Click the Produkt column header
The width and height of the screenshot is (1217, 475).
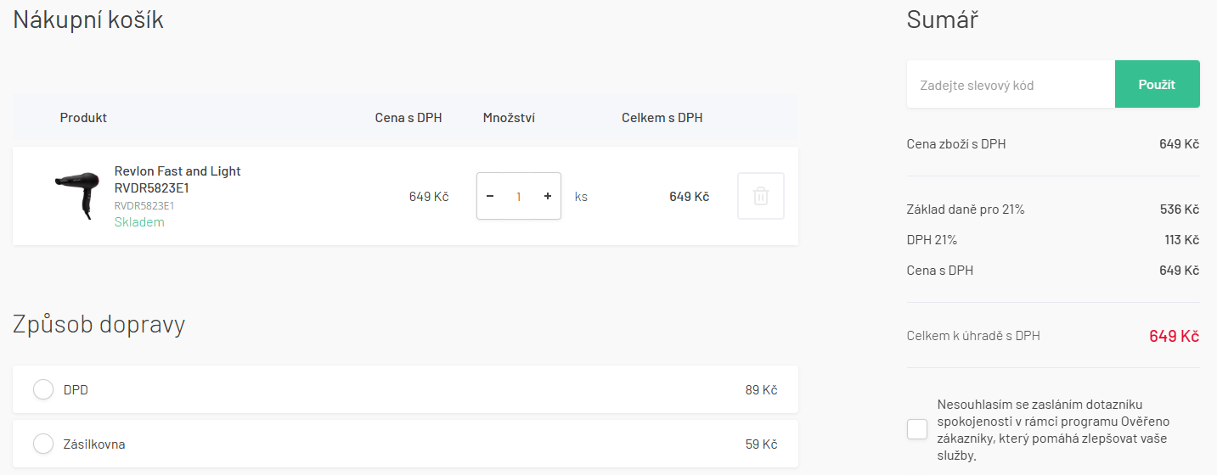point(83,118)
